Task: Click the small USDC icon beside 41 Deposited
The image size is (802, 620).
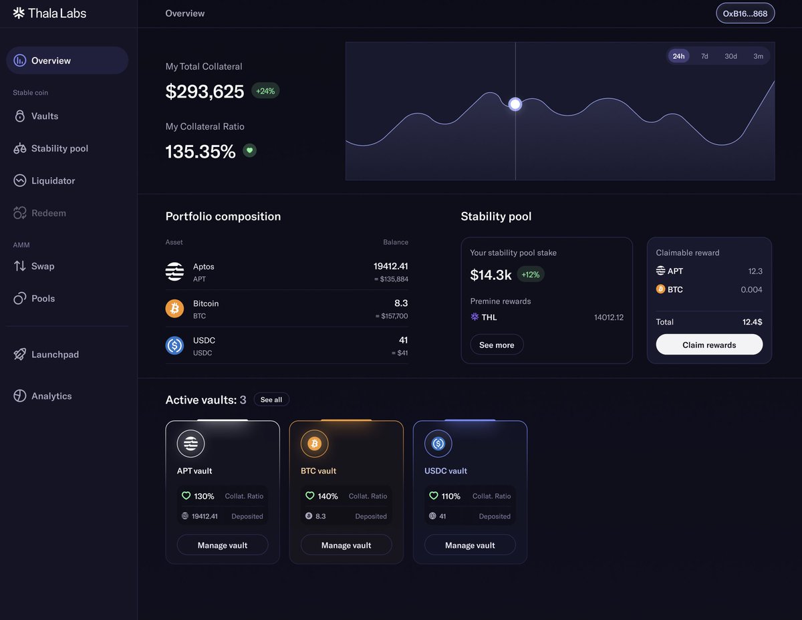Action: click(x=432, y=516)
